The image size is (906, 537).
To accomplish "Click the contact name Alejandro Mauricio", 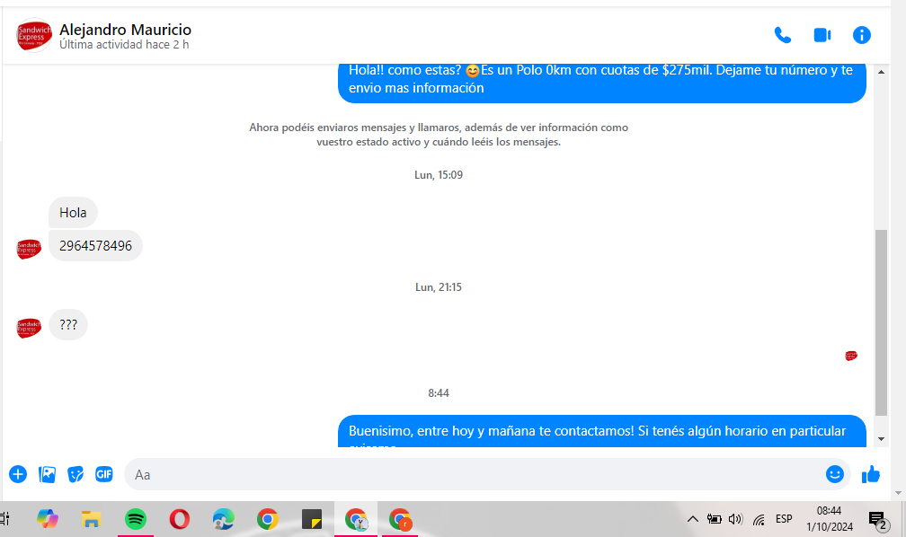I will (x=126, y=30).
